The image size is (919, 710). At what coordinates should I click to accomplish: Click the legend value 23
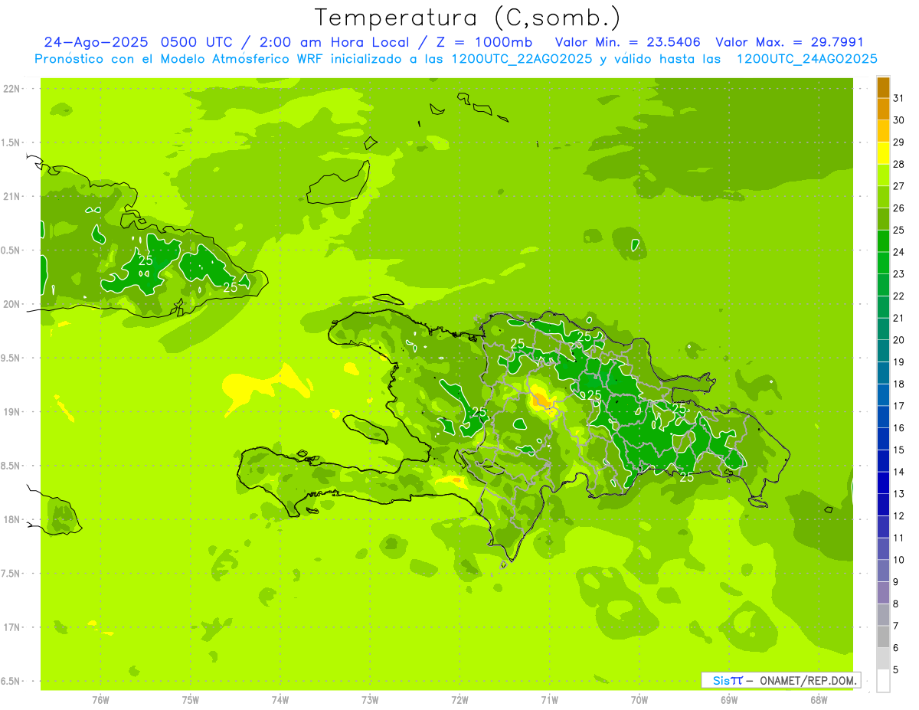pyautogui.click(x=898, y=274)
